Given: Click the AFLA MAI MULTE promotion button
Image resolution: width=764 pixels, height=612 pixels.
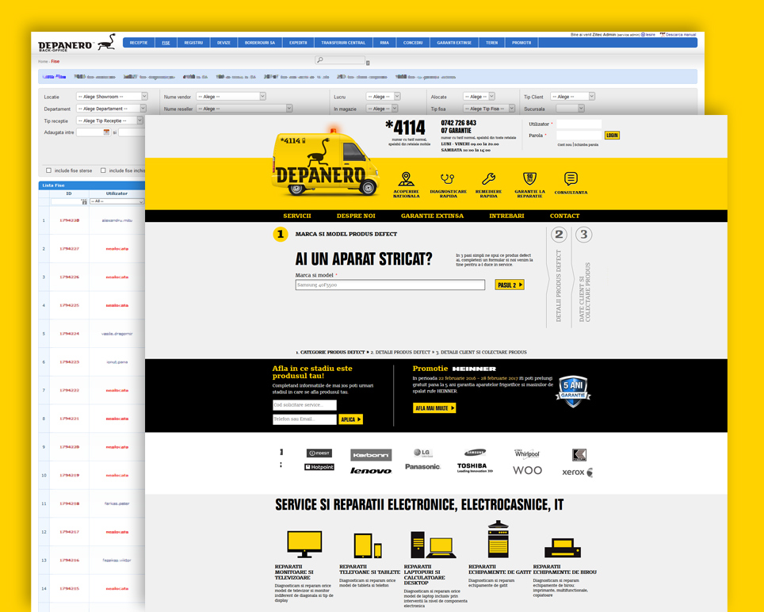Looking at the screenshot, I should [434, 408].
